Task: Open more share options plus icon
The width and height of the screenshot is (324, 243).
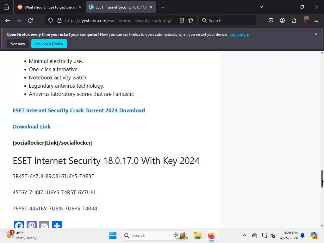Action: click(x=57, y=224)
